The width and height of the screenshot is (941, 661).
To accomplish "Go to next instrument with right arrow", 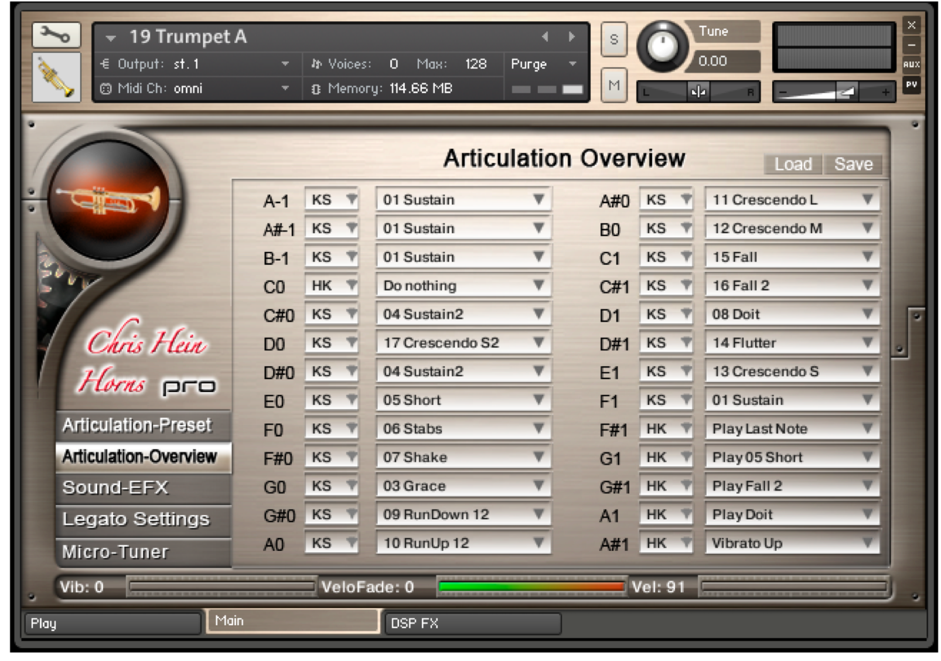I will click(x=571, y=37).
